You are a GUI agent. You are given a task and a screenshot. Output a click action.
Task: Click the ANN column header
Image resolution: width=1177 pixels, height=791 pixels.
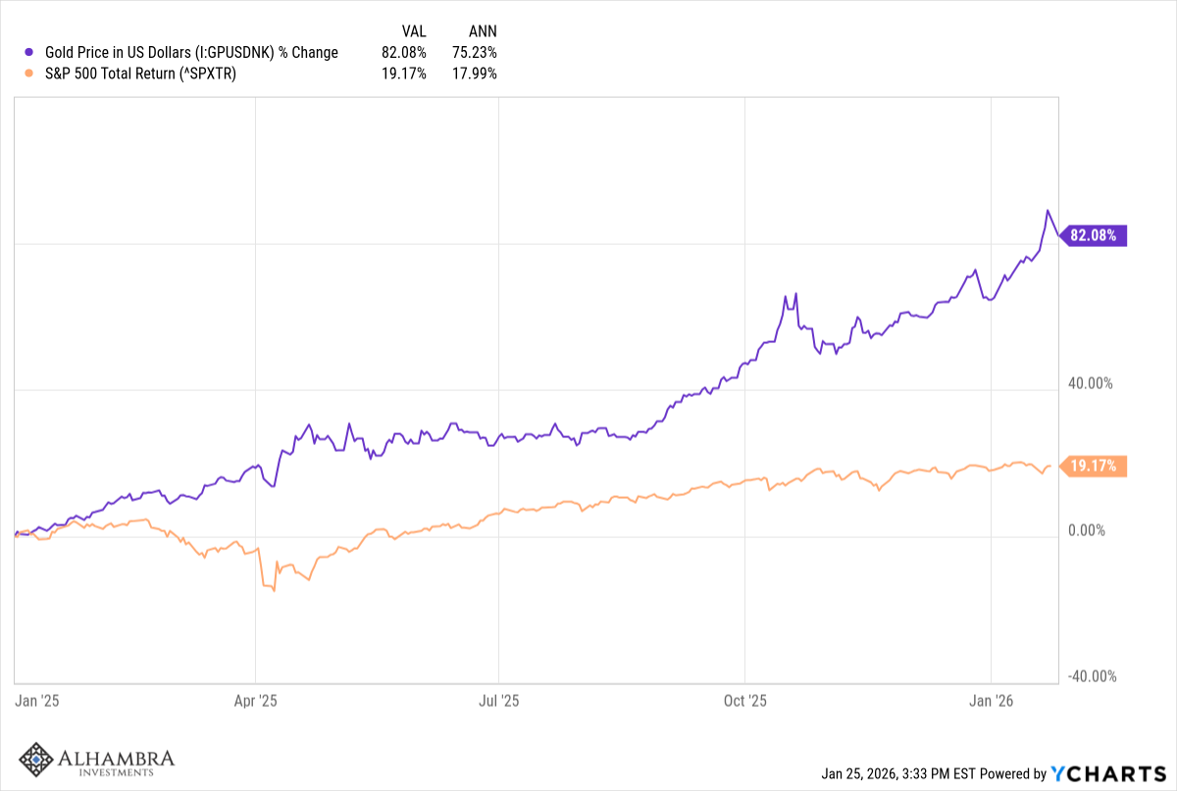(x=483, y=31)
